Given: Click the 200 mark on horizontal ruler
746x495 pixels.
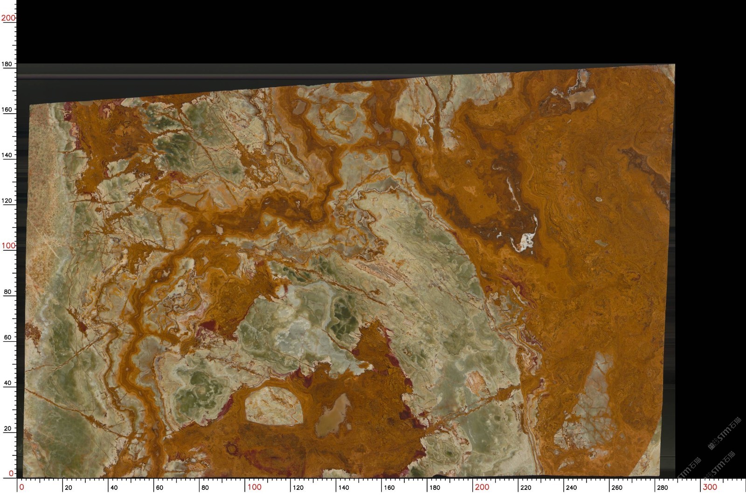Looking at the screenshot, I should pos(482,487).
